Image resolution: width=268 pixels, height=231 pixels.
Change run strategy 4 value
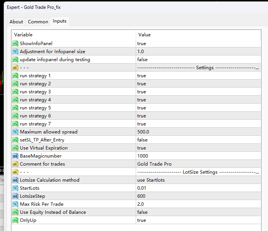198,100
